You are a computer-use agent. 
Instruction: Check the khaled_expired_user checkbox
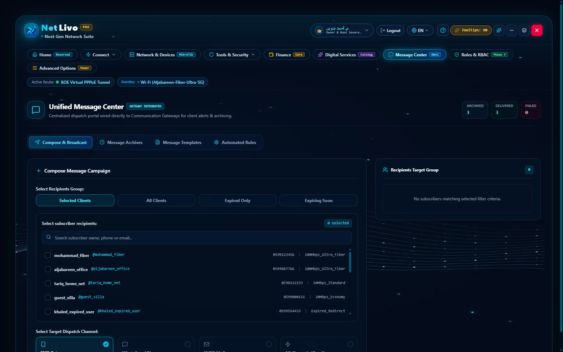pyautogui.click(x=48, y=312)
